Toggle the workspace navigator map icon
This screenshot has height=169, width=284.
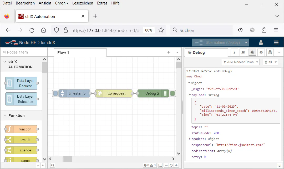[160, 165]
